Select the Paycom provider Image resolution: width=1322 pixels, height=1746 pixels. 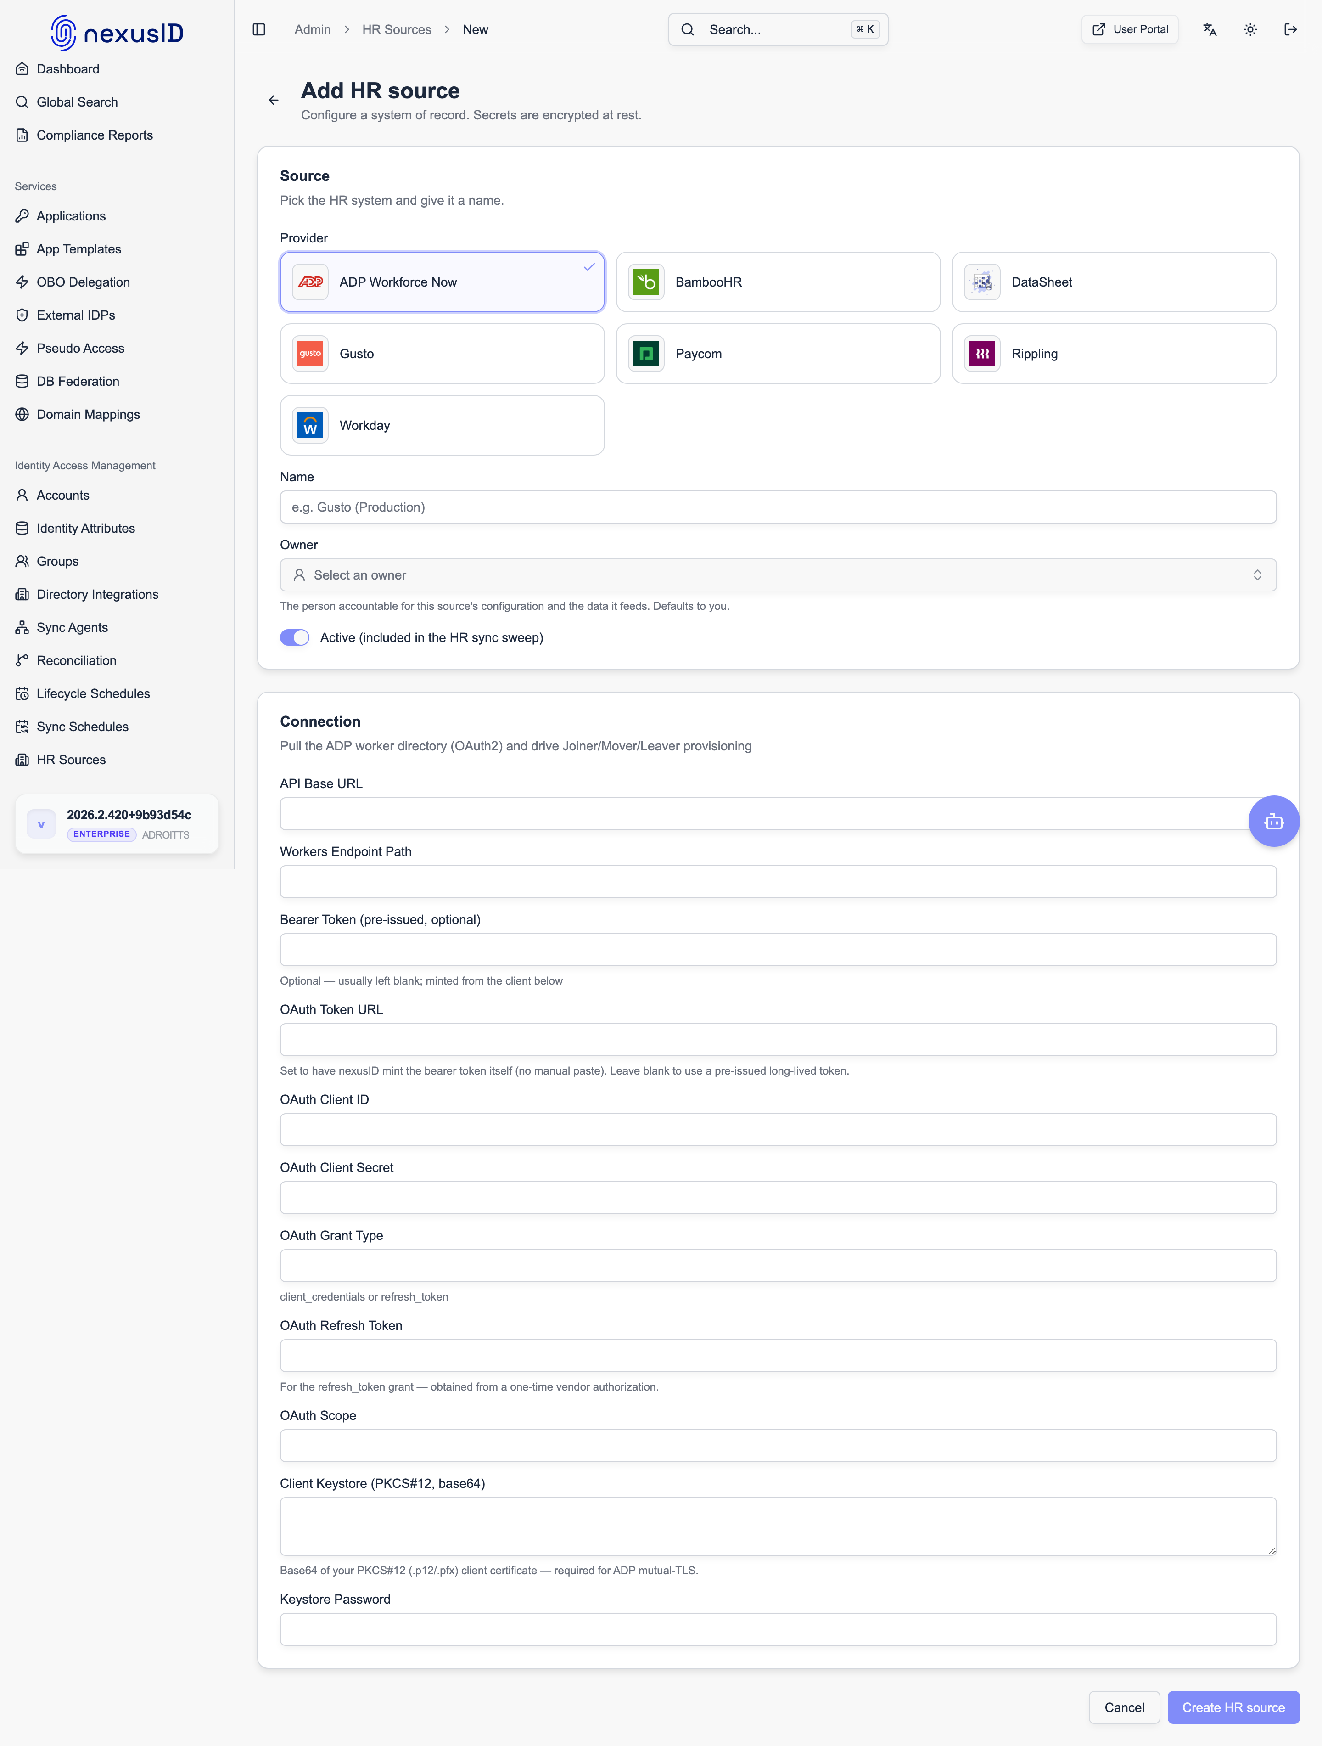[x=778, y=354]
